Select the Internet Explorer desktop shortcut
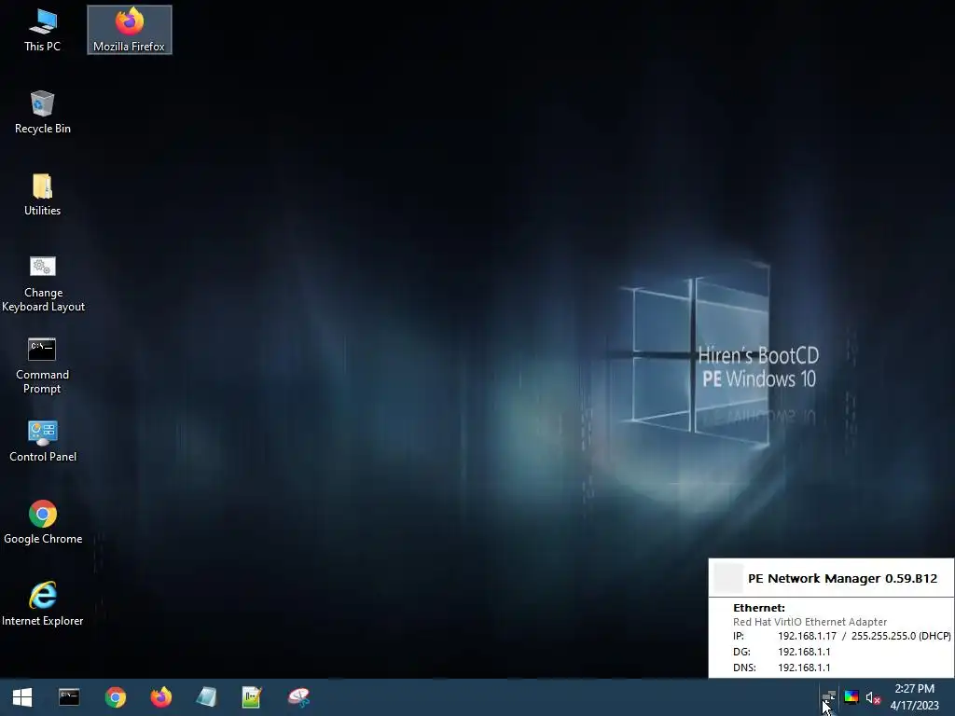 pyautogui.click(x=43, y=604)
